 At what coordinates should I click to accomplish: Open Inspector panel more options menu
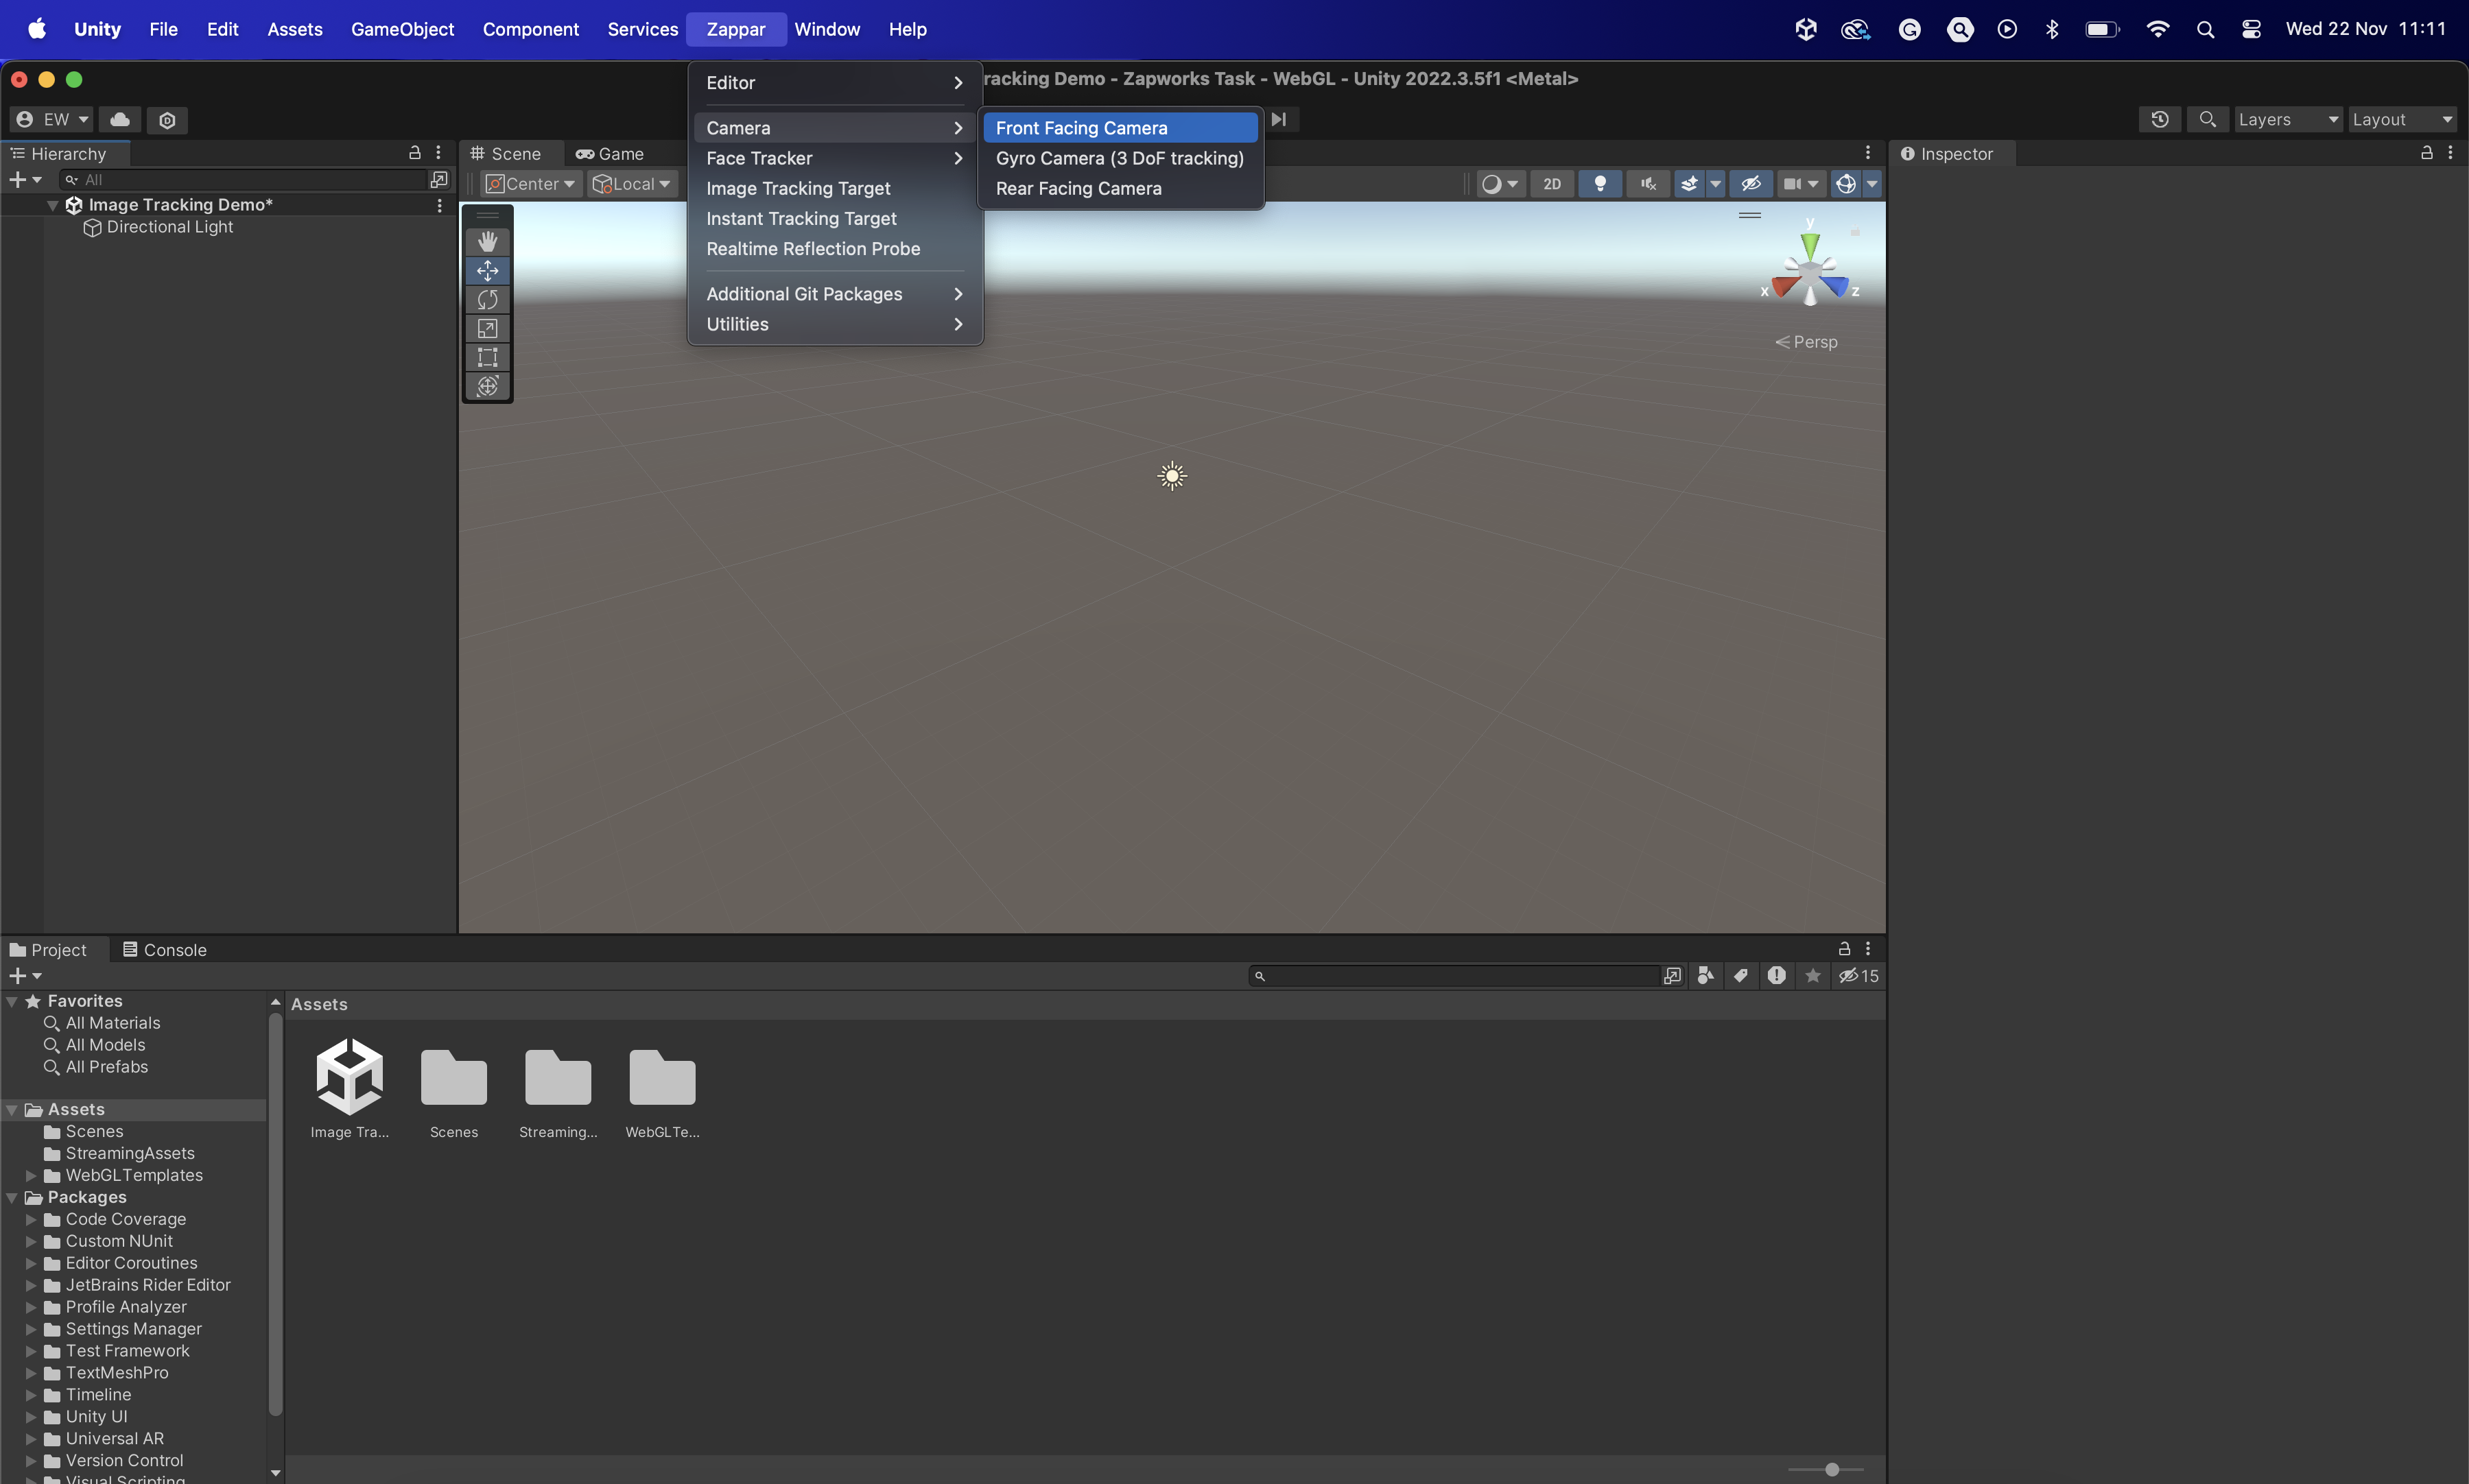coord(2450,153)
